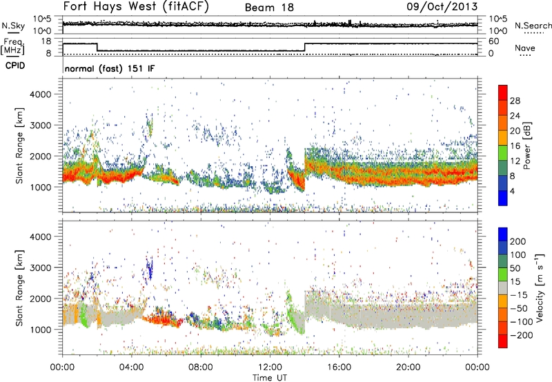552x382 pixels.
Task: Select the 'Freq. [MHz]' label
Action: pos(12,46)
